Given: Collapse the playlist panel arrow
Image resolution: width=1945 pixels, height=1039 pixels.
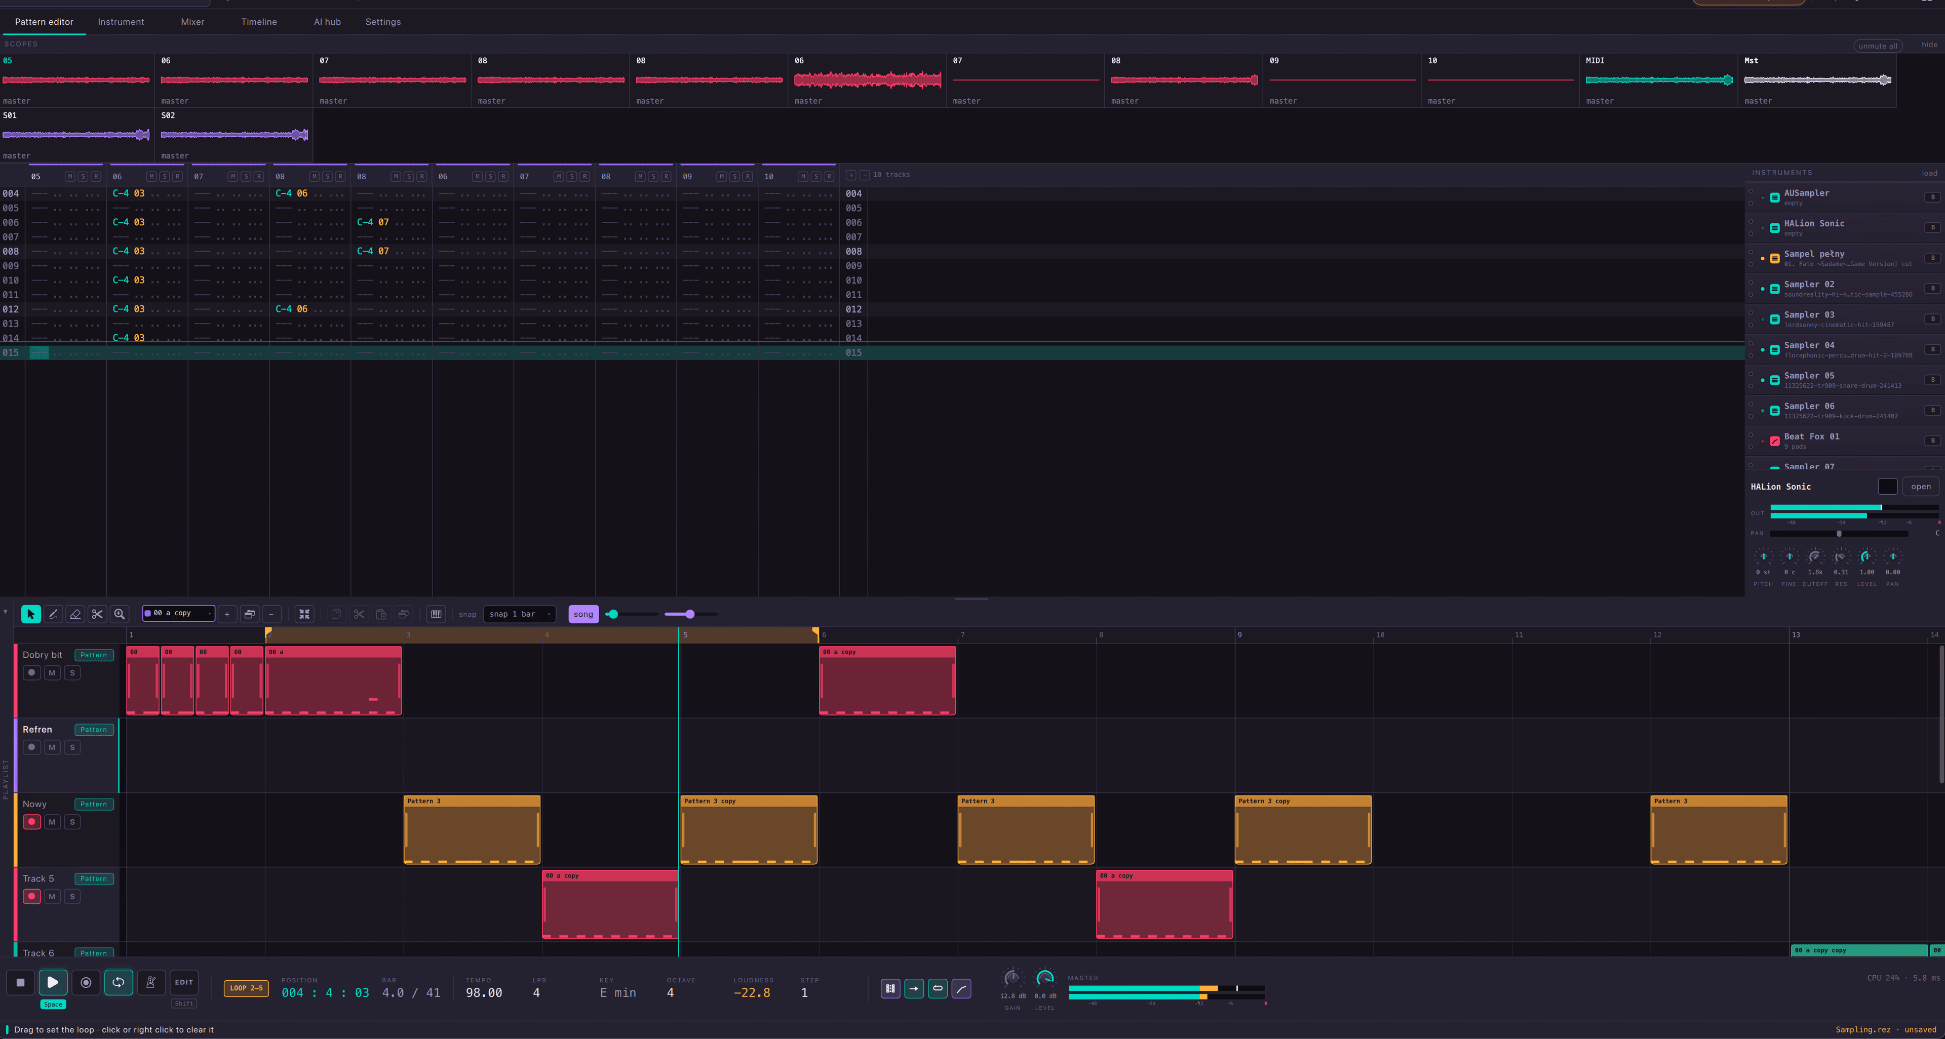Looking at the screenshot, I should click(5, 612).
